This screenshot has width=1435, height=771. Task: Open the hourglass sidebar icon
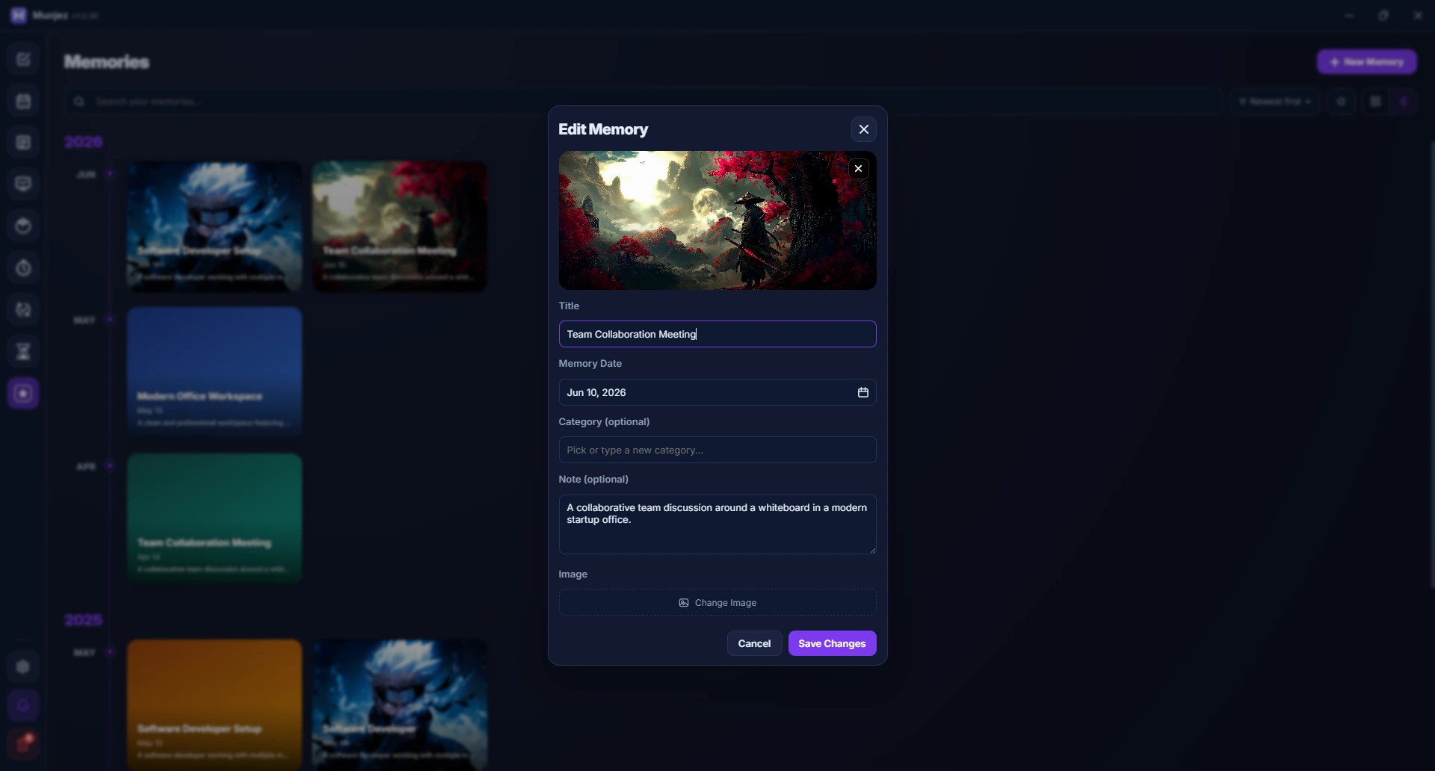coord(23,352)
